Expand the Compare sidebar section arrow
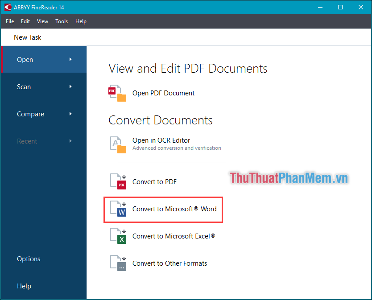The width and height of the screenshot is (372, 300). 70,114
